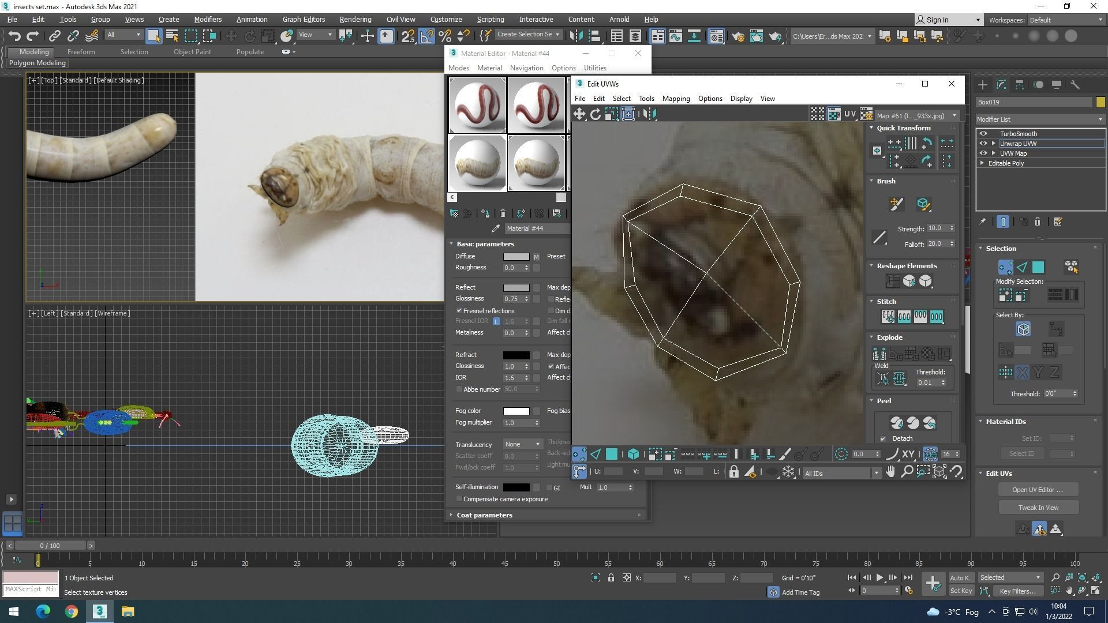Viewport: 1108px width, 623px height.
Task: Open the Utilities wrench panel tab
Action: (1075, 85)
